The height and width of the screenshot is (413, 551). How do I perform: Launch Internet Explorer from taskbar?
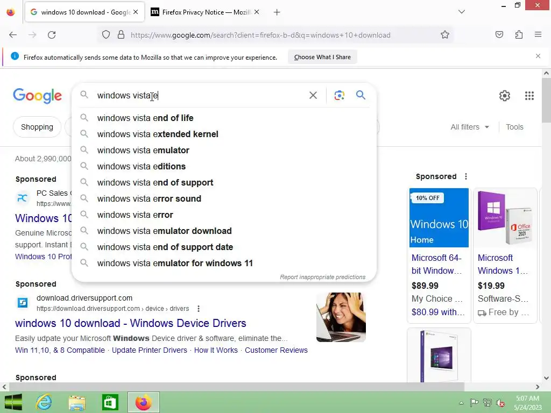pos(44,402)
